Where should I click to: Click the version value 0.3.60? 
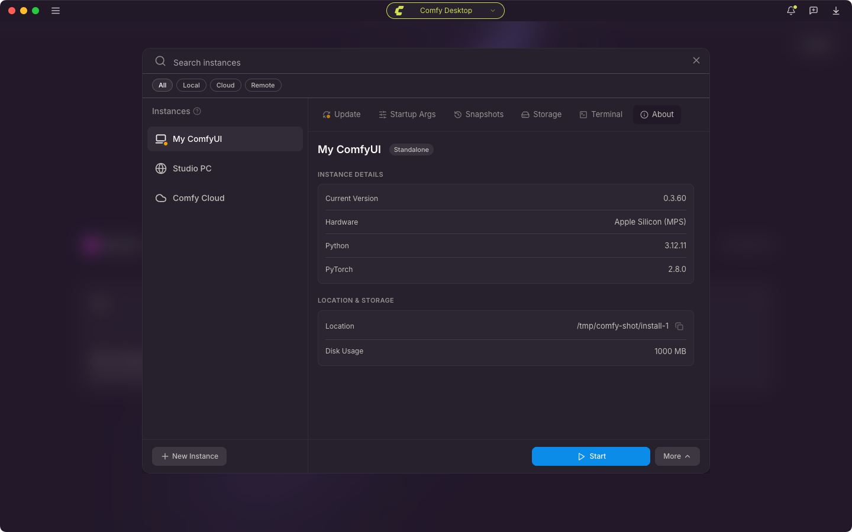click(674, 199)
